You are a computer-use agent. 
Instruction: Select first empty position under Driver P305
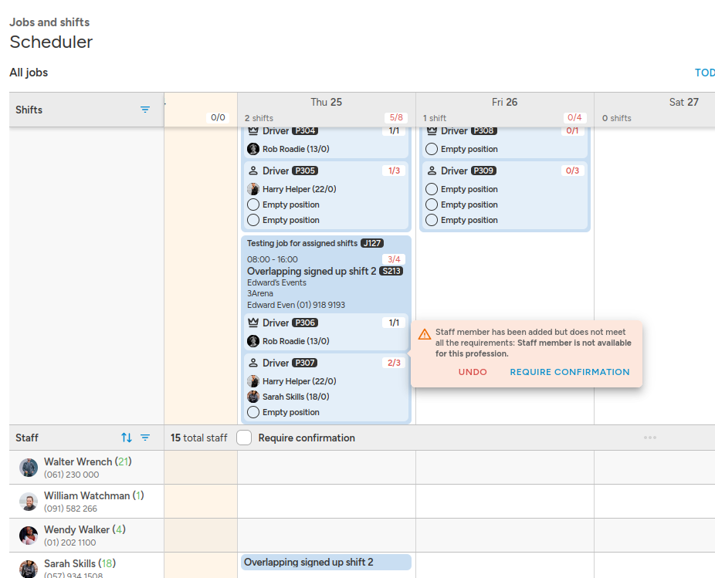pyautogui.click(x=253, y=204)
